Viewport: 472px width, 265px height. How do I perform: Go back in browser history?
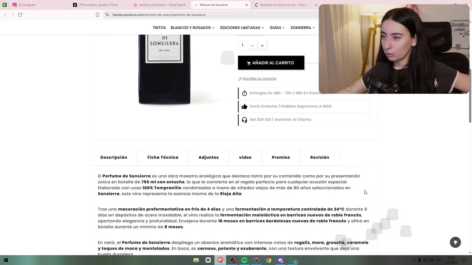[5, 15]
